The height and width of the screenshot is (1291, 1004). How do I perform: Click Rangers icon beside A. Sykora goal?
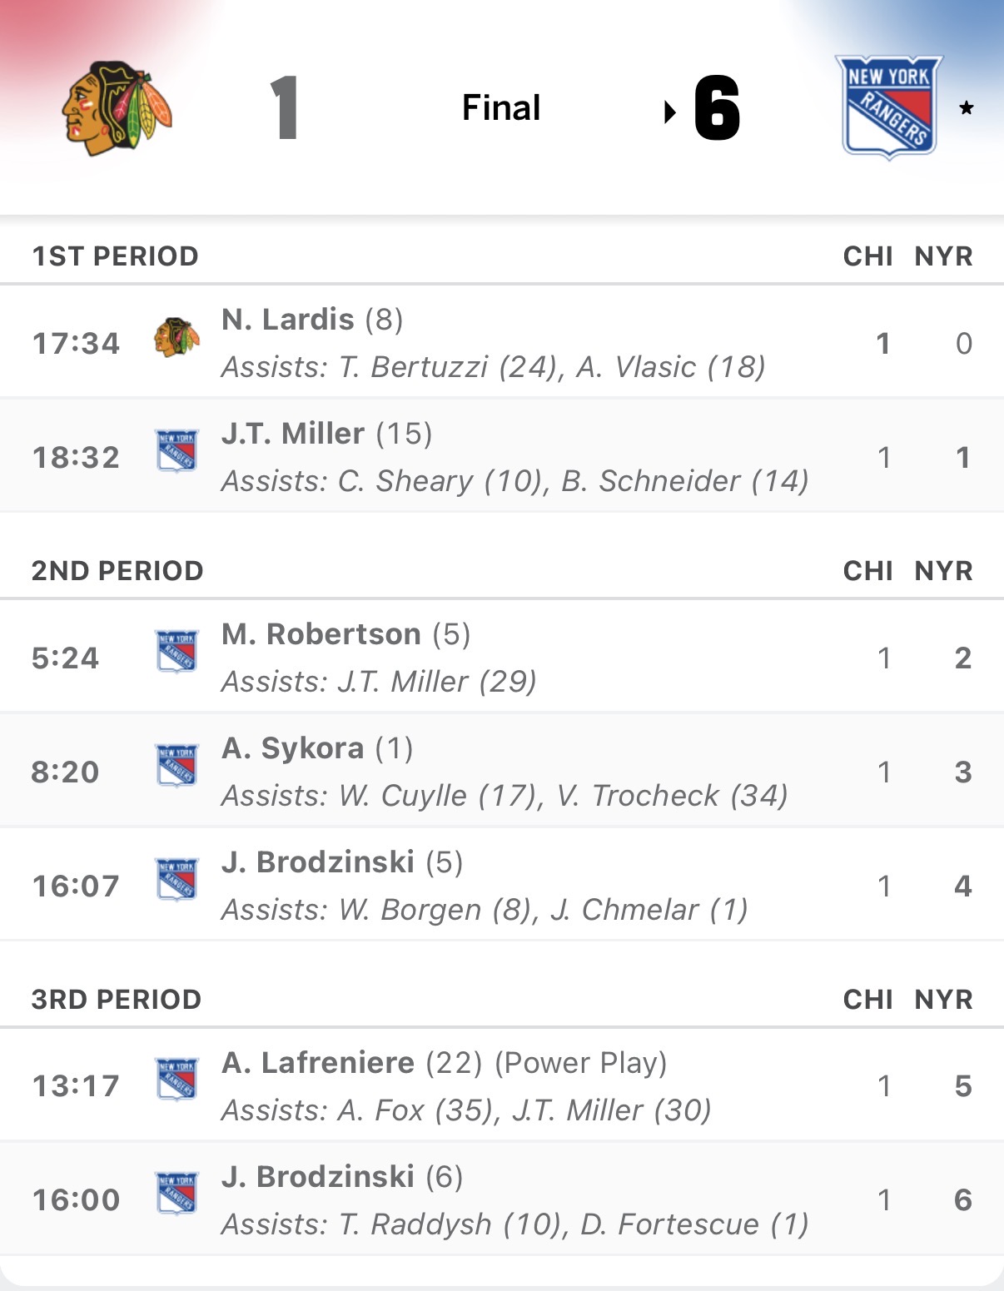(x=176, y=766)
